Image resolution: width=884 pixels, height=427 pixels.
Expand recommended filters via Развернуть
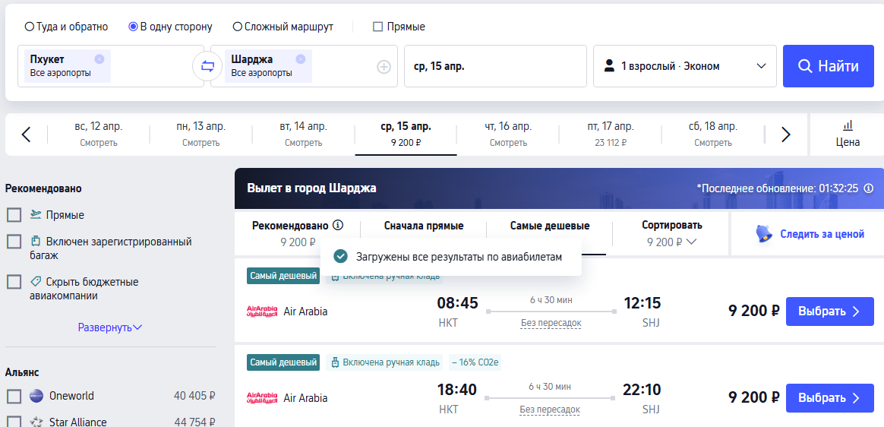110,327
